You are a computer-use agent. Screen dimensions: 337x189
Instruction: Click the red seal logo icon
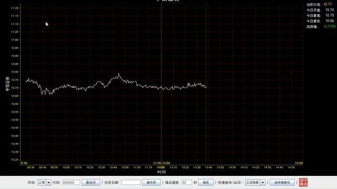(303, 182)
